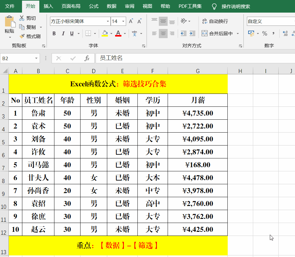Select the 员工姓名 header cell
Viewport: 295px width, 257px height.
pyautogui.click(x=38, y=100)
